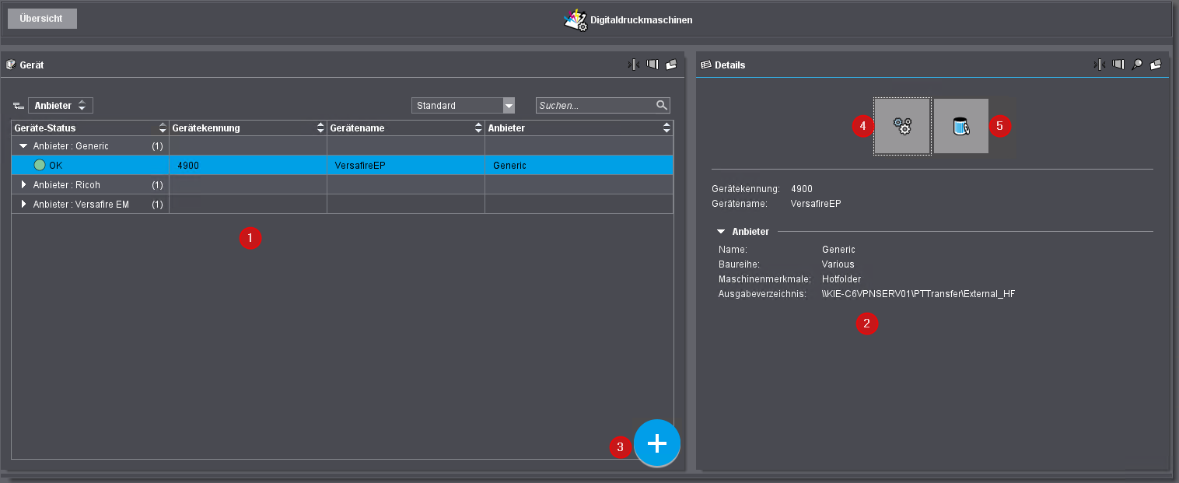This screenshot has height=483, width=1179.
Task: Click the search magnifier icon in Suchen field
Action: (661, 105)
